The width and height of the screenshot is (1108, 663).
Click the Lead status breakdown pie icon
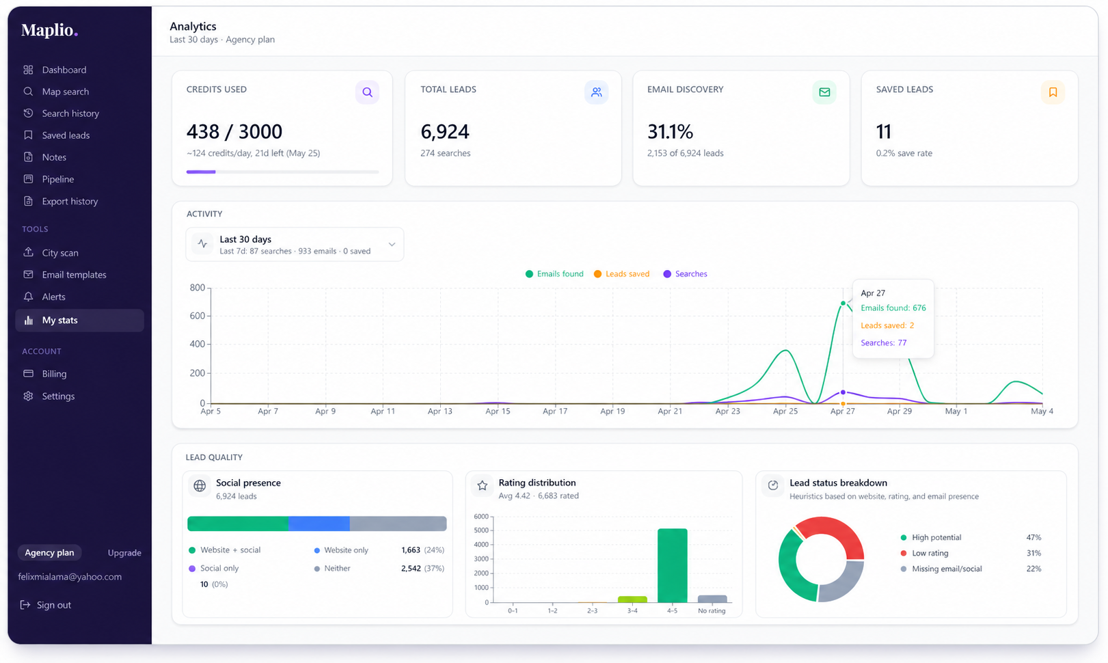pos(773,485)
